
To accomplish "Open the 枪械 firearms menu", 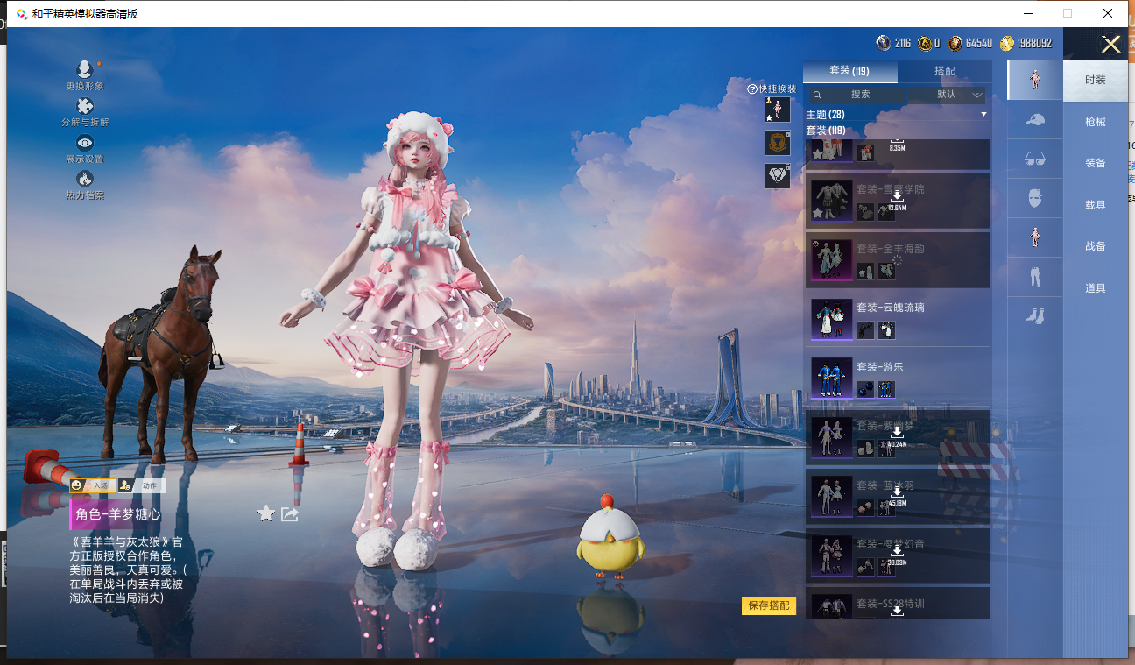I will point(1096,122).
